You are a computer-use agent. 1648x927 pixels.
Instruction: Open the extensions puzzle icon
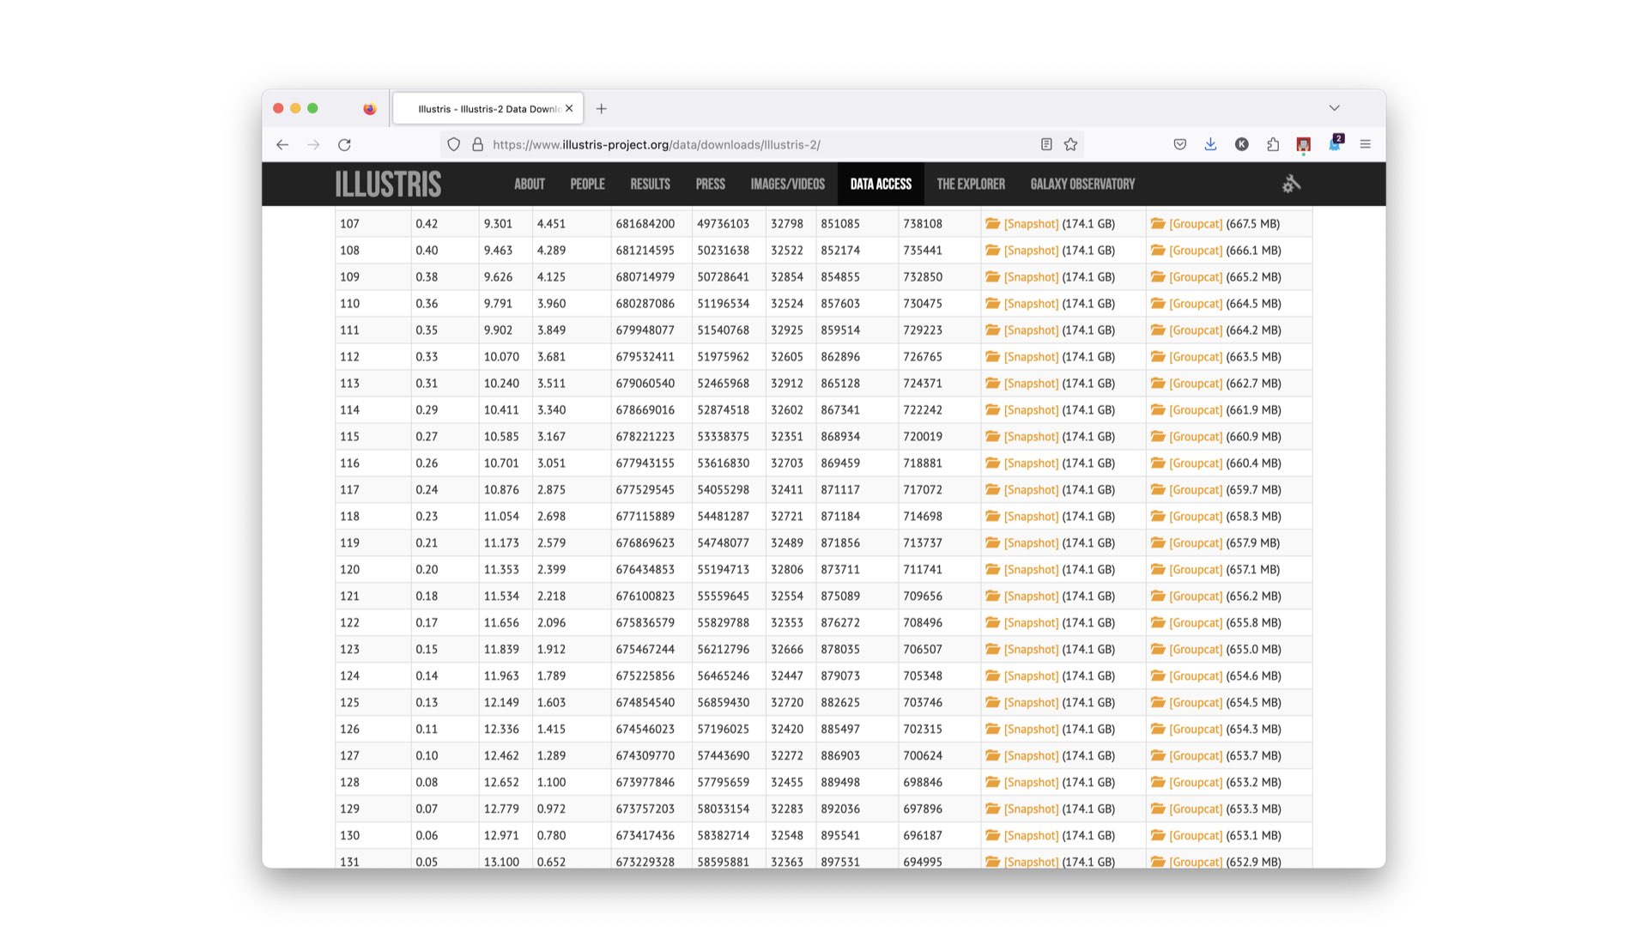(1273, 145)
